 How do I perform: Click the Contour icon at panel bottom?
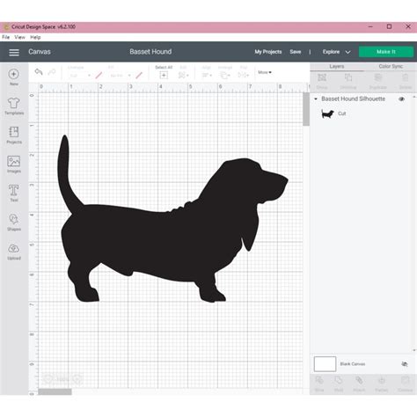(x=406, y=380)
